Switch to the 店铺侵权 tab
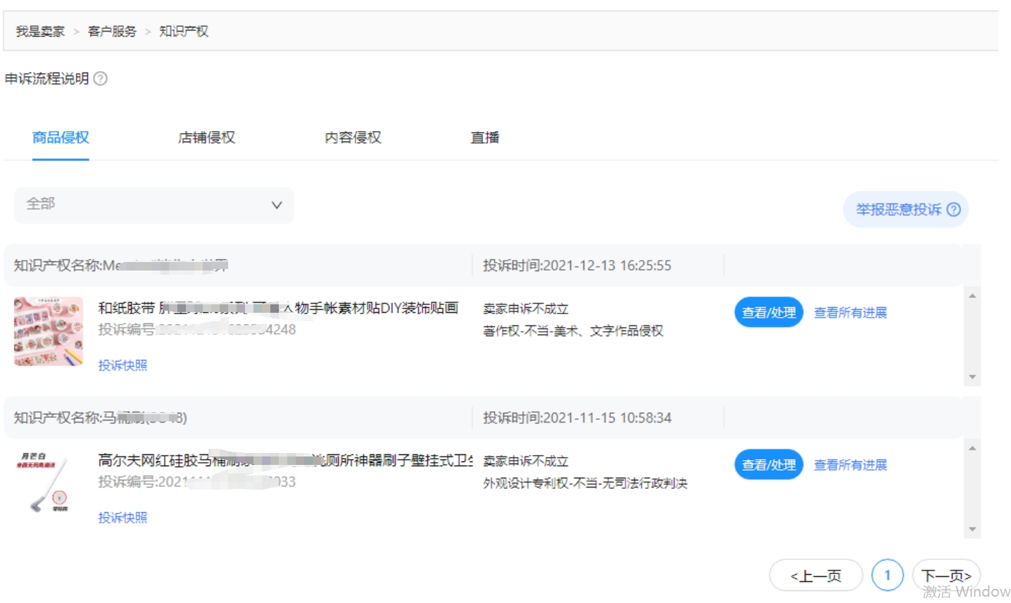 click(206, 137)
